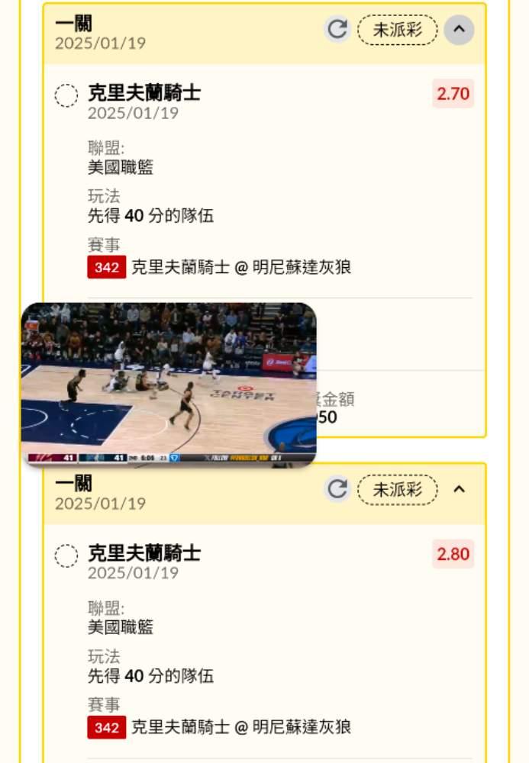Tap the 2.80 odds badge
Screen dimensions: 529x763
(453, 554)
